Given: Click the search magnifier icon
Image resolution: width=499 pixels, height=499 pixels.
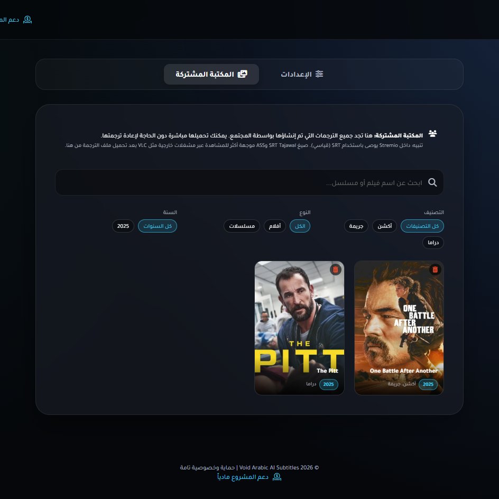Looking at the screenshot, I should (x=432, y=182).
